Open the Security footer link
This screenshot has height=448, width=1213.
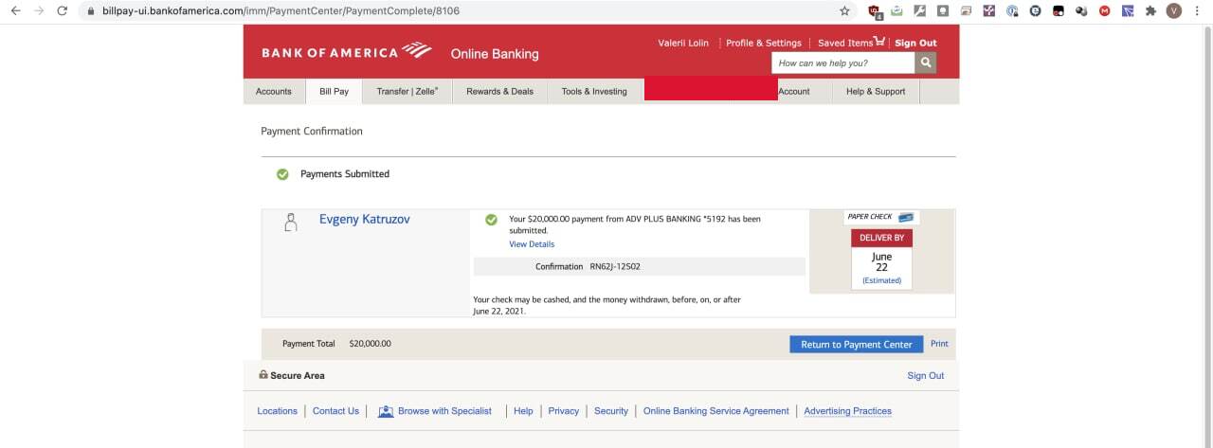click(x=611, y=411)
